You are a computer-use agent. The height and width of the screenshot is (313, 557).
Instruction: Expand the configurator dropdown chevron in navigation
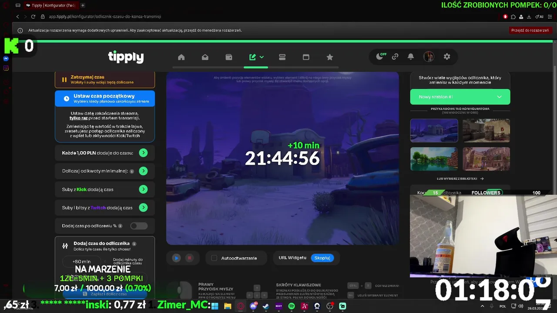pos(262,57)
